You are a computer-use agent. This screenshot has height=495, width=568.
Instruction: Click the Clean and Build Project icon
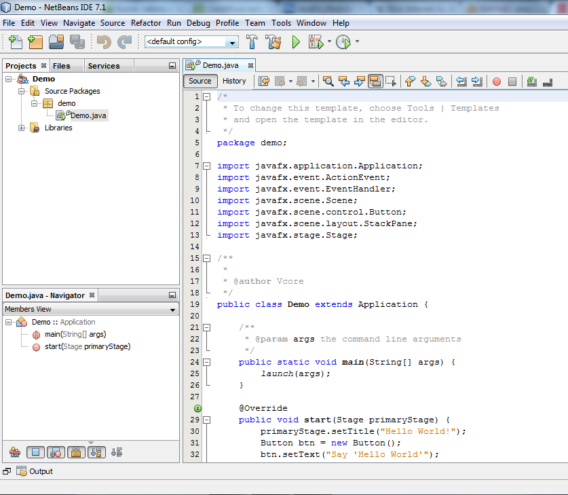coord(273,41)
